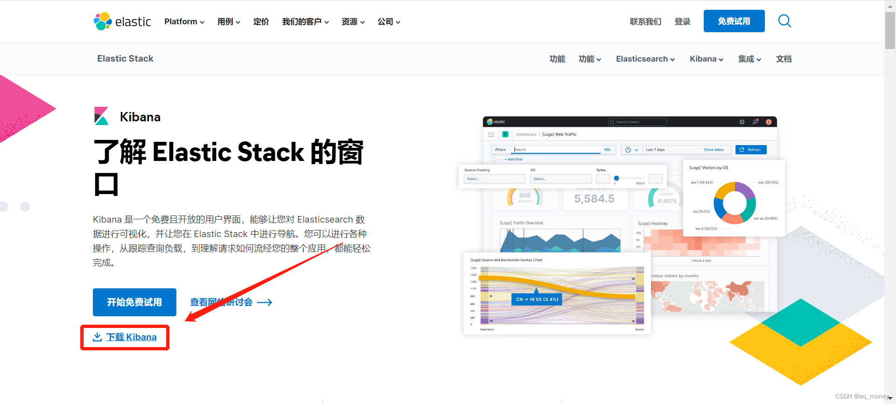Click the download icon beside 下载 Kibana
This screenshot has height=404, width=896.
[97, 337]
